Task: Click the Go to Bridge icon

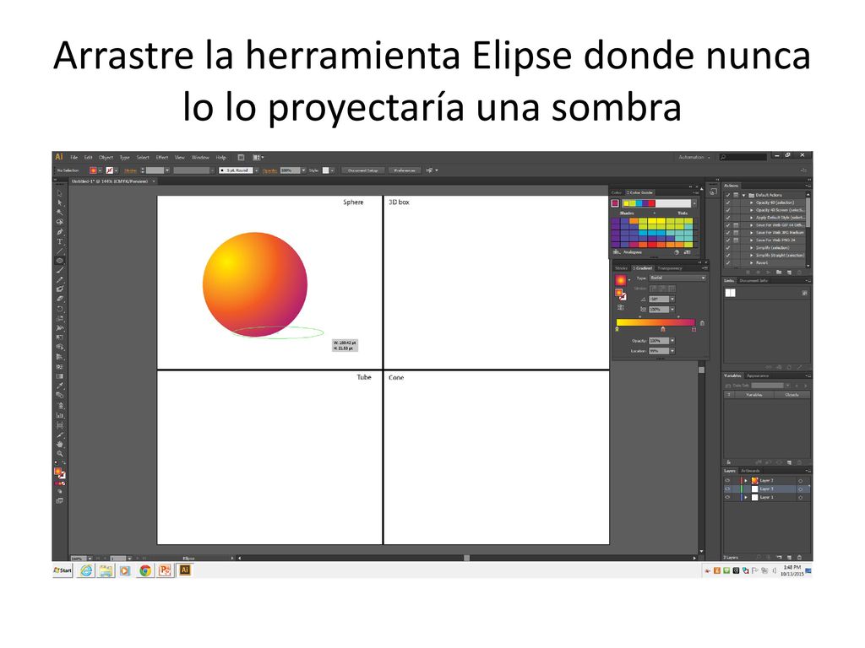Action: (x=241, y=157)
